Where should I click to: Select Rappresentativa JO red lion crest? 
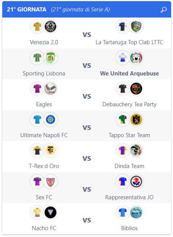coord(136,181)
